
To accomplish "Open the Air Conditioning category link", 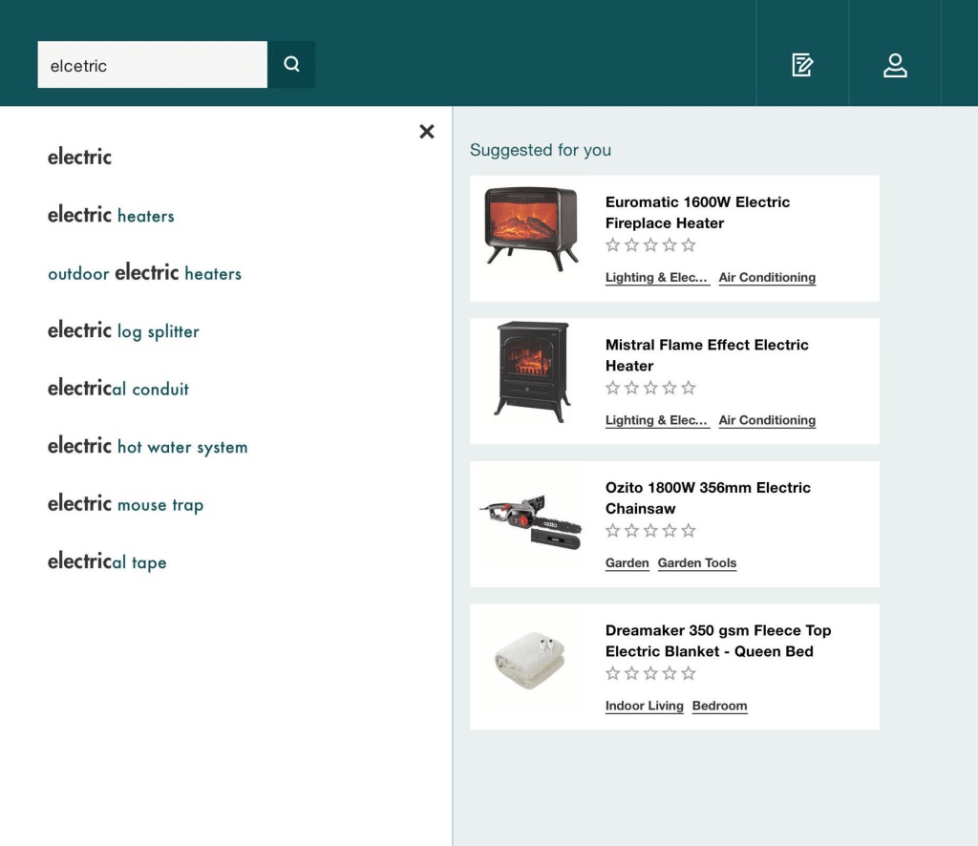I will tap(767, 277).
